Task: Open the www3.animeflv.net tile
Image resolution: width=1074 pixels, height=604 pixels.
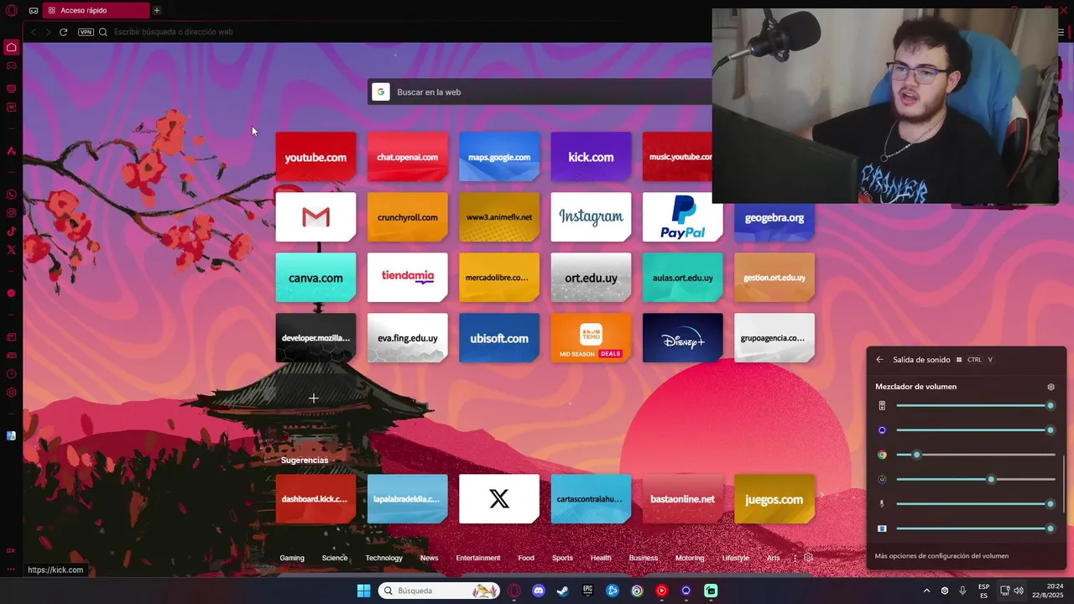Action: tap(499, 217)
